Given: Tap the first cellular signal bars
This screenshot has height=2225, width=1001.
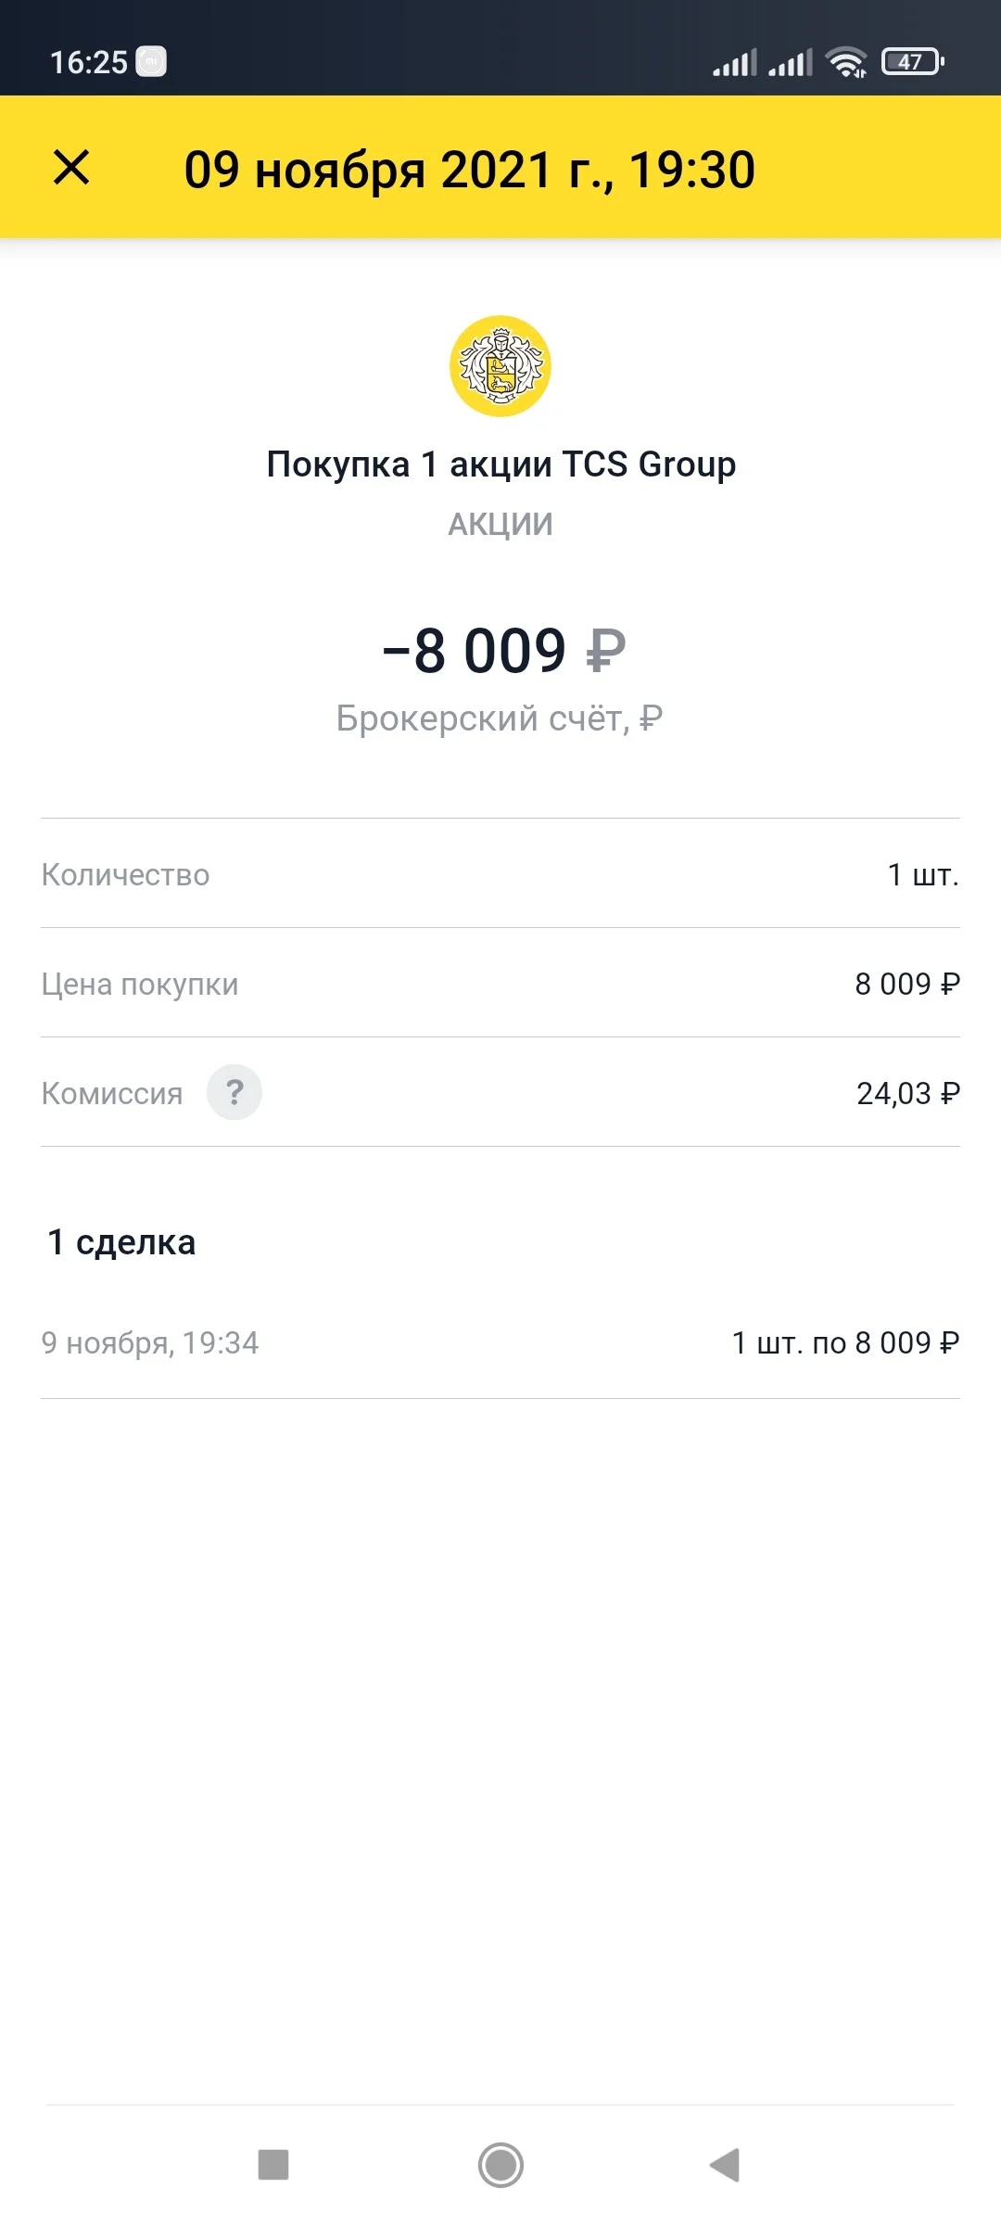Looking at the screenshot, I should 735,62.
